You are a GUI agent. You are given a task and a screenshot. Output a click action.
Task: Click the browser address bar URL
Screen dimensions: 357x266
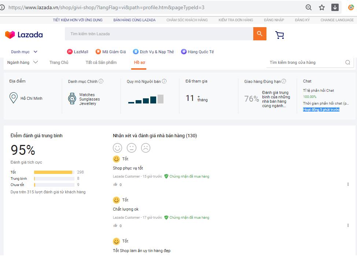(x=106, y=7)
